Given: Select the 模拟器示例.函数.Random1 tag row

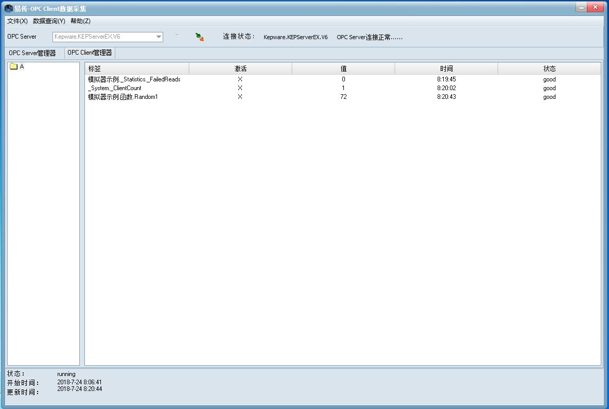Looking at the screenshot, I should click(123, 97).
